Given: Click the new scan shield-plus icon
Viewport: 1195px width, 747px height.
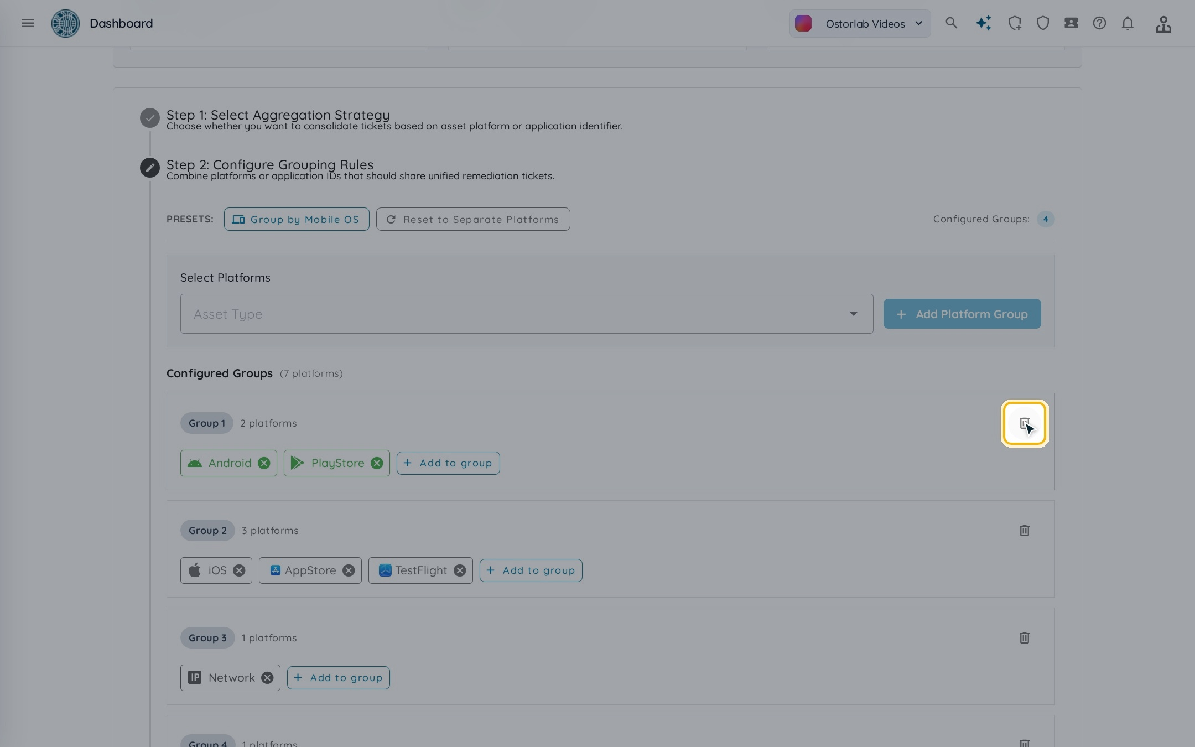Looking at the screenshot, I should pos(1015,23).
